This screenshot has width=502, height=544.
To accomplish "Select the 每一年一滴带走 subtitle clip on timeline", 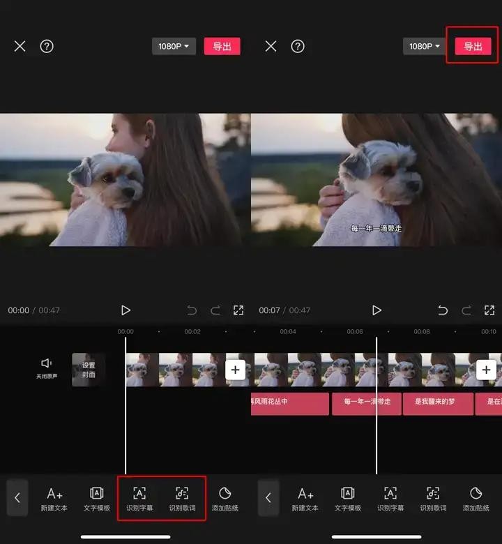I will pos(367,403).
